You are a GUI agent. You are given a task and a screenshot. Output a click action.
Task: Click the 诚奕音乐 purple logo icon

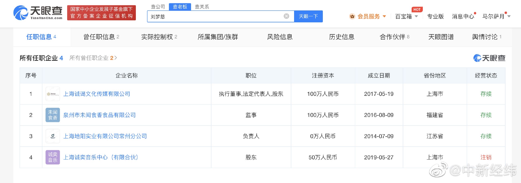coord(53,157)
